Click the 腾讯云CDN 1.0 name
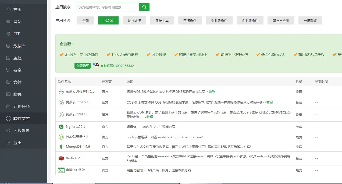Screen dimensions: 342x184 (77, 114)
